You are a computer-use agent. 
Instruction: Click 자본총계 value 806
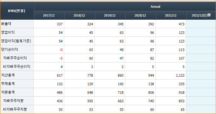(151, 93)
